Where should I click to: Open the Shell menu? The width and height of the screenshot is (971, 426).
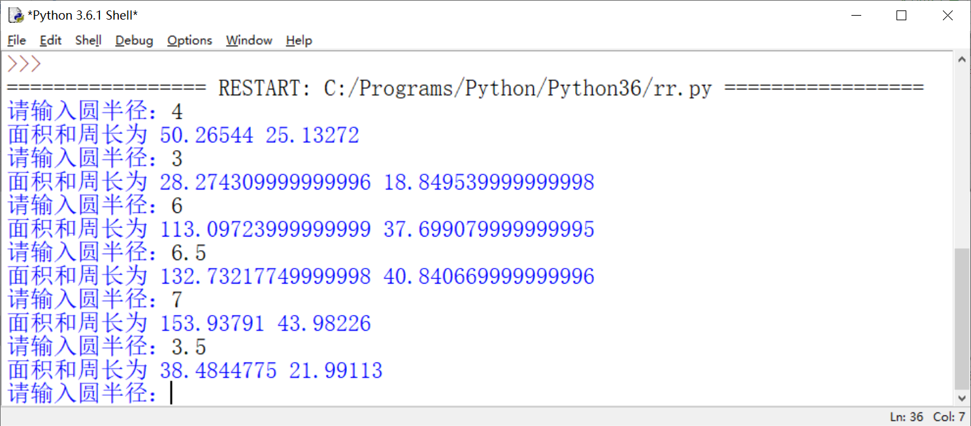pyautogui.click(x=88, y=41)
